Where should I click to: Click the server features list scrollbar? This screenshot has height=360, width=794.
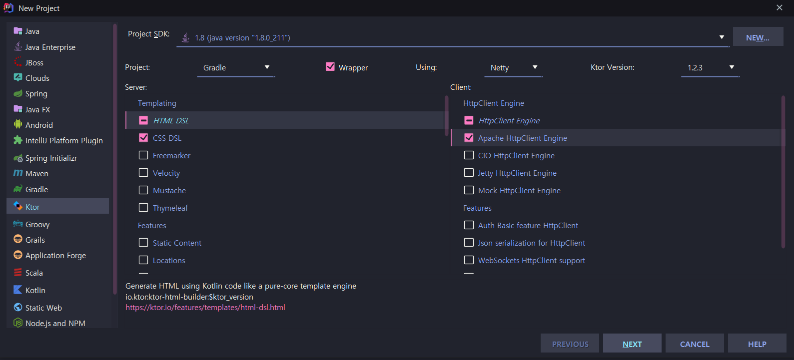[447, 116]
